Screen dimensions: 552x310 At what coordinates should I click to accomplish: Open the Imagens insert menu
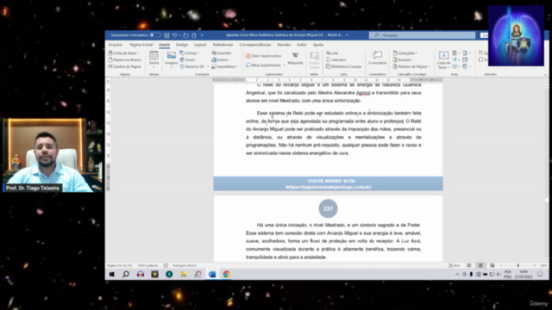(x=172, y=59)
